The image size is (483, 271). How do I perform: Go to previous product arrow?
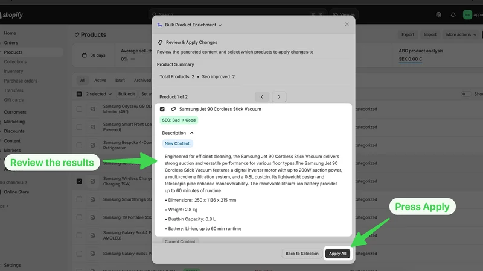pos(262,97)
